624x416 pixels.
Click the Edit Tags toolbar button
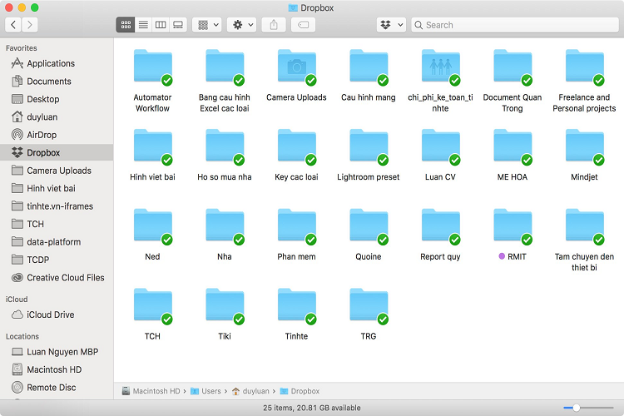tap(303, 25)
